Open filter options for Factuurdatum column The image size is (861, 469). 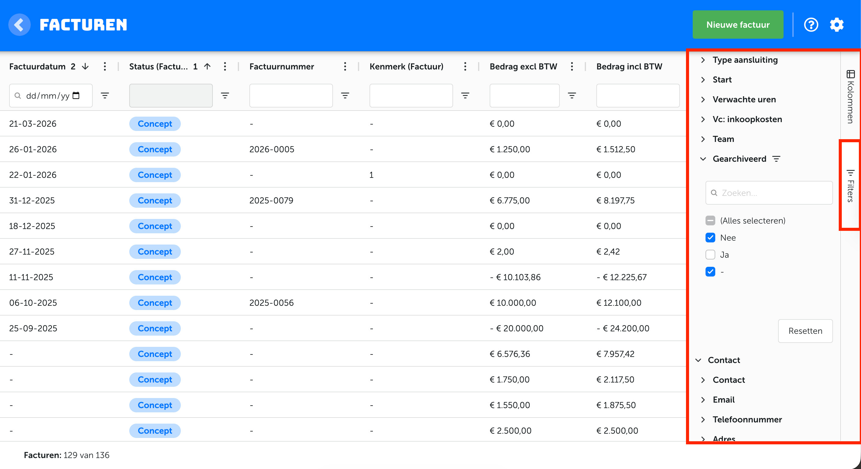click(105, 95)
